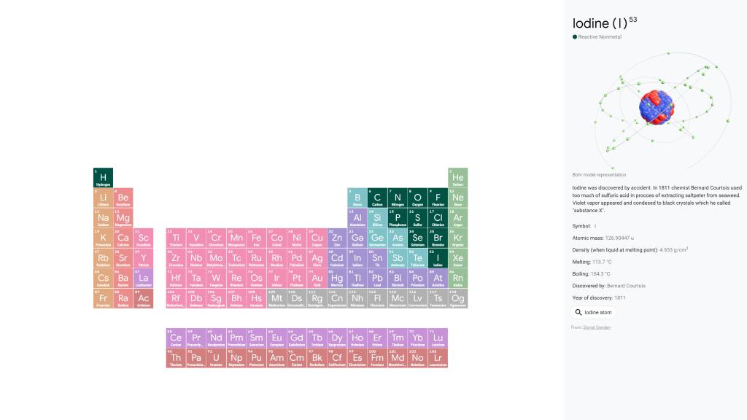Pick the Oxygen element tile

click(x=417, y=198)
